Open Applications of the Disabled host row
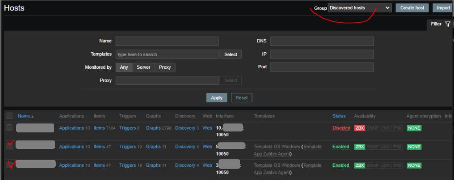 (71, 128)
